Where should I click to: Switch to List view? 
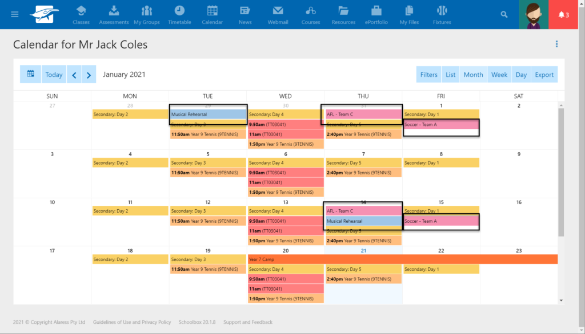click(451, 74)
